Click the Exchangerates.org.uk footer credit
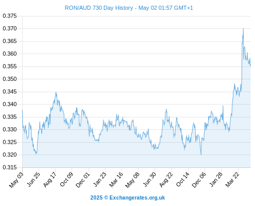 tap(128, 198)
